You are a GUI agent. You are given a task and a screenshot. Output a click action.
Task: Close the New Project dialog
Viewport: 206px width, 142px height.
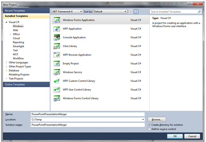click(x=198, y=4)
